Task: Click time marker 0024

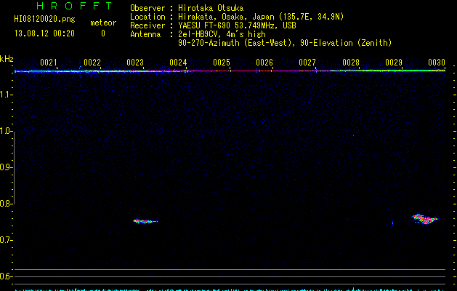Action: (x=179, y=63)
